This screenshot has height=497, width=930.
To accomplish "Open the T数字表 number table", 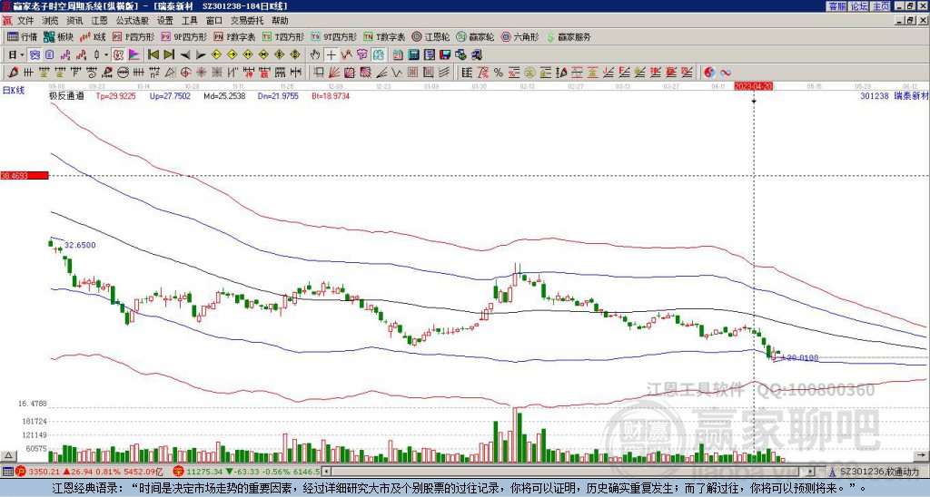I will click(385, 37).
